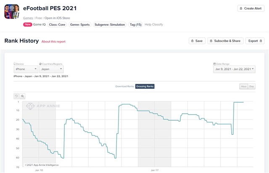Viewport: 269px width, 173px height.
Task: Select the Hour granularity toggle
Action: 244,86
